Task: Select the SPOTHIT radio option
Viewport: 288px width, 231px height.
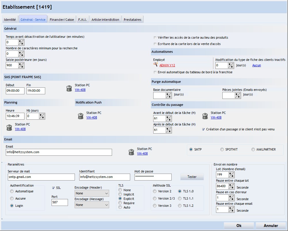Action: 222,149
